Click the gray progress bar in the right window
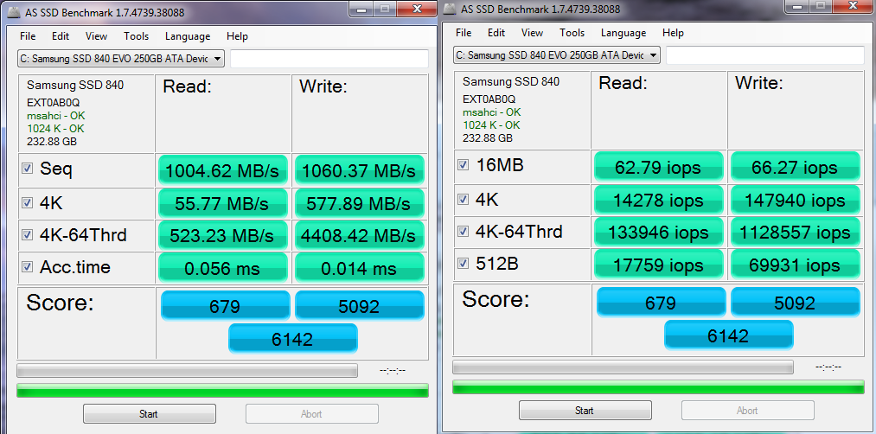Viewport: 876px width, 434px height. point(623,367)
